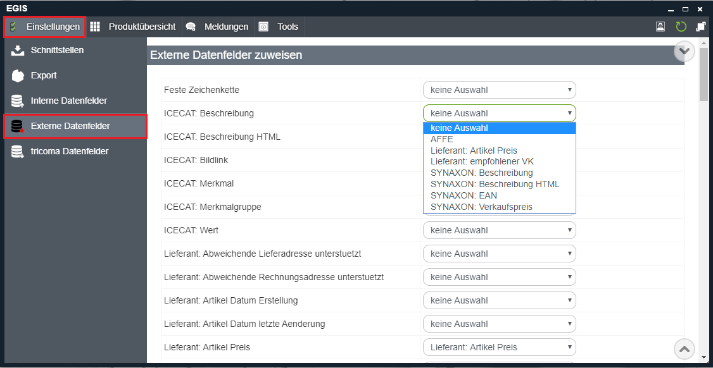Click the Einstellungen checklist icon
The height and width of the screenshot is (368, 713).
pyautogui.click(x=13, y=27)
